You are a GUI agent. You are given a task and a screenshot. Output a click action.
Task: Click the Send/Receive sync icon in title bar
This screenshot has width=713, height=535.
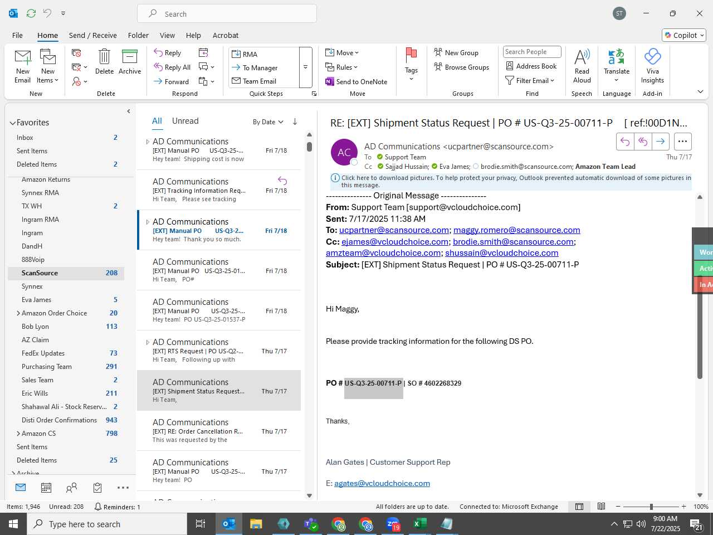tap(31, 13)
